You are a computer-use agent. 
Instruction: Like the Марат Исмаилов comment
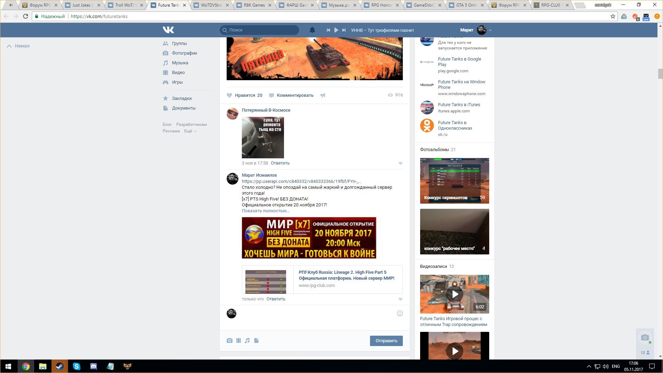pos(400,299)
